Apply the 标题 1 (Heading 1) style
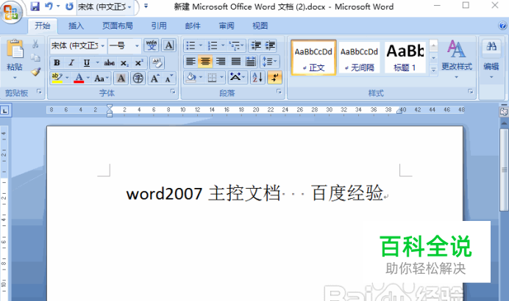This screenshot has height=301, width=509. (405, 58)
